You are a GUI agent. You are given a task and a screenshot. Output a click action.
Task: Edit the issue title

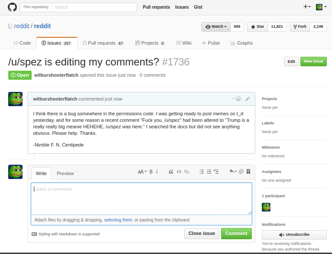[x=291, y=62]
